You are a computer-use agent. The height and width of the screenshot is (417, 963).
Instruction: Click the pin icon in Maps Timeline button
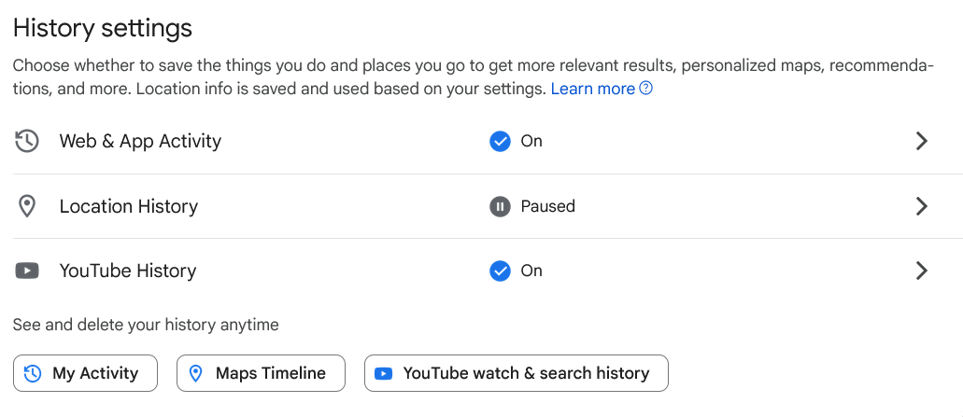[x=196, y=373]
